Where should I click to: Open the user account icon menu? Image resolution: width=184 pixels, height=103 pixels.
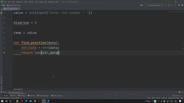coord(142,5)
